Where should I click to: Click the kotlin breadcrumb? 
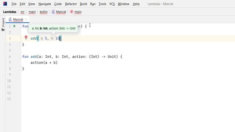click(43, 12)
